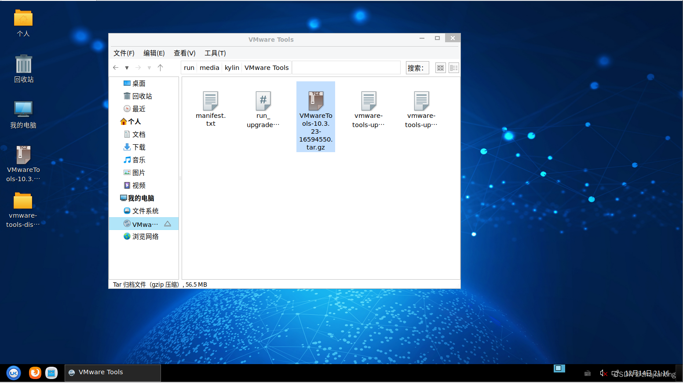Click the VMwareTools-10.3.… desktop archive icon

tap(23, 164)
